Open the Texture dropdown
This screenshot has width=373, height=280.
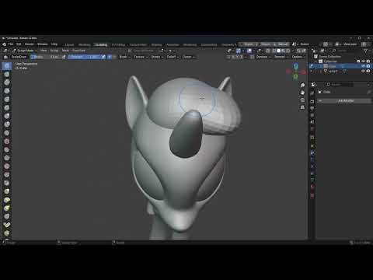pyautogui.click(x=140, y=57)
